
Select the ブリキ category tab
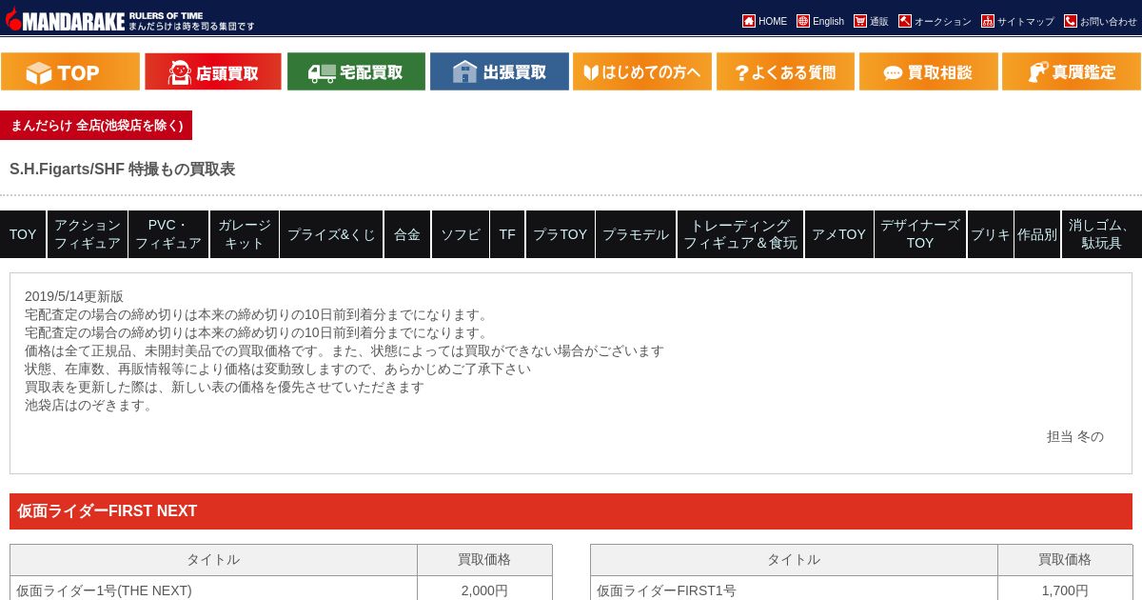click(991, 234)
